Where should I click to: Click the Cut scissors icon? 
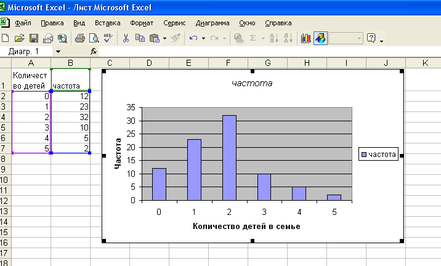click(x=126, y=38)
